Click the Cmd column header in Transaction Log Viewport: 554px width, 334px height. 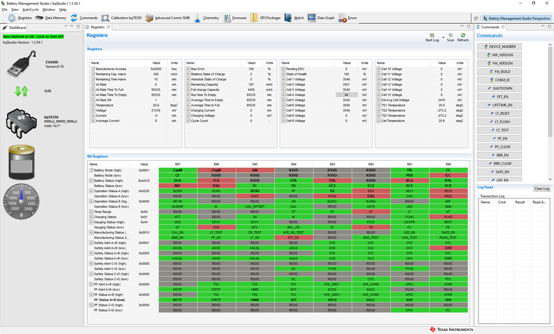[x=502, y=202]
